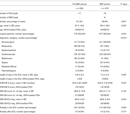Click the 0.02 TISS-28 ICU stay P value

pos(124,99)
